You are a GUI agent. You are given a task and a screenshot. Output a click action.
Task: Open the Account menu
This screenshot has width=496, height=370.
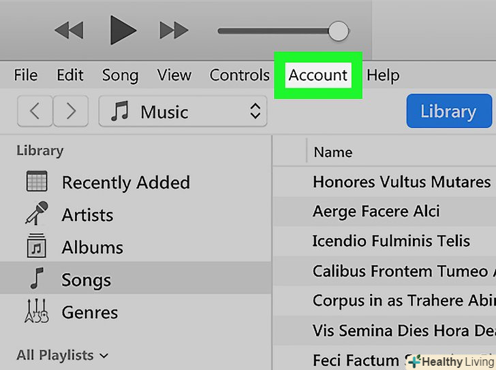click(x=317, y=75)
